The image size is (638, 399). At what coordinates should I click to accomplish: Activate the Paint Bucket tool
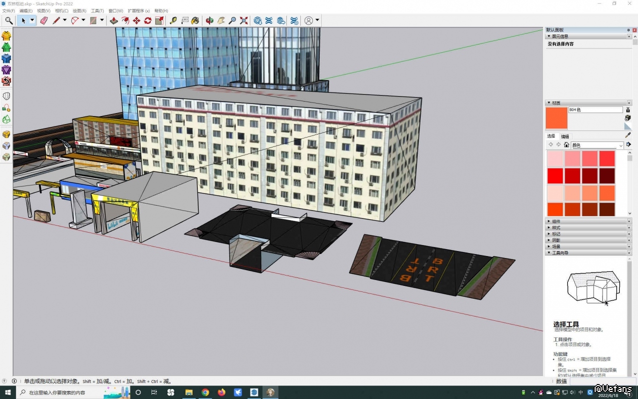pyautogui.click(x=196, y=20)
